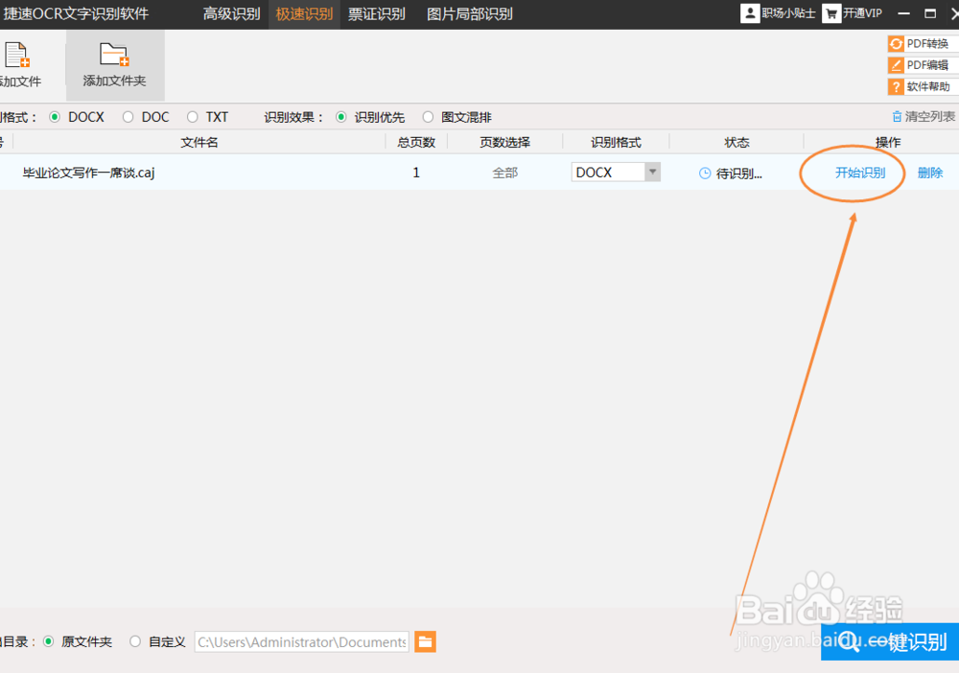
Task: Switch to the 票证识别 tab
Action: coord(377,14)
